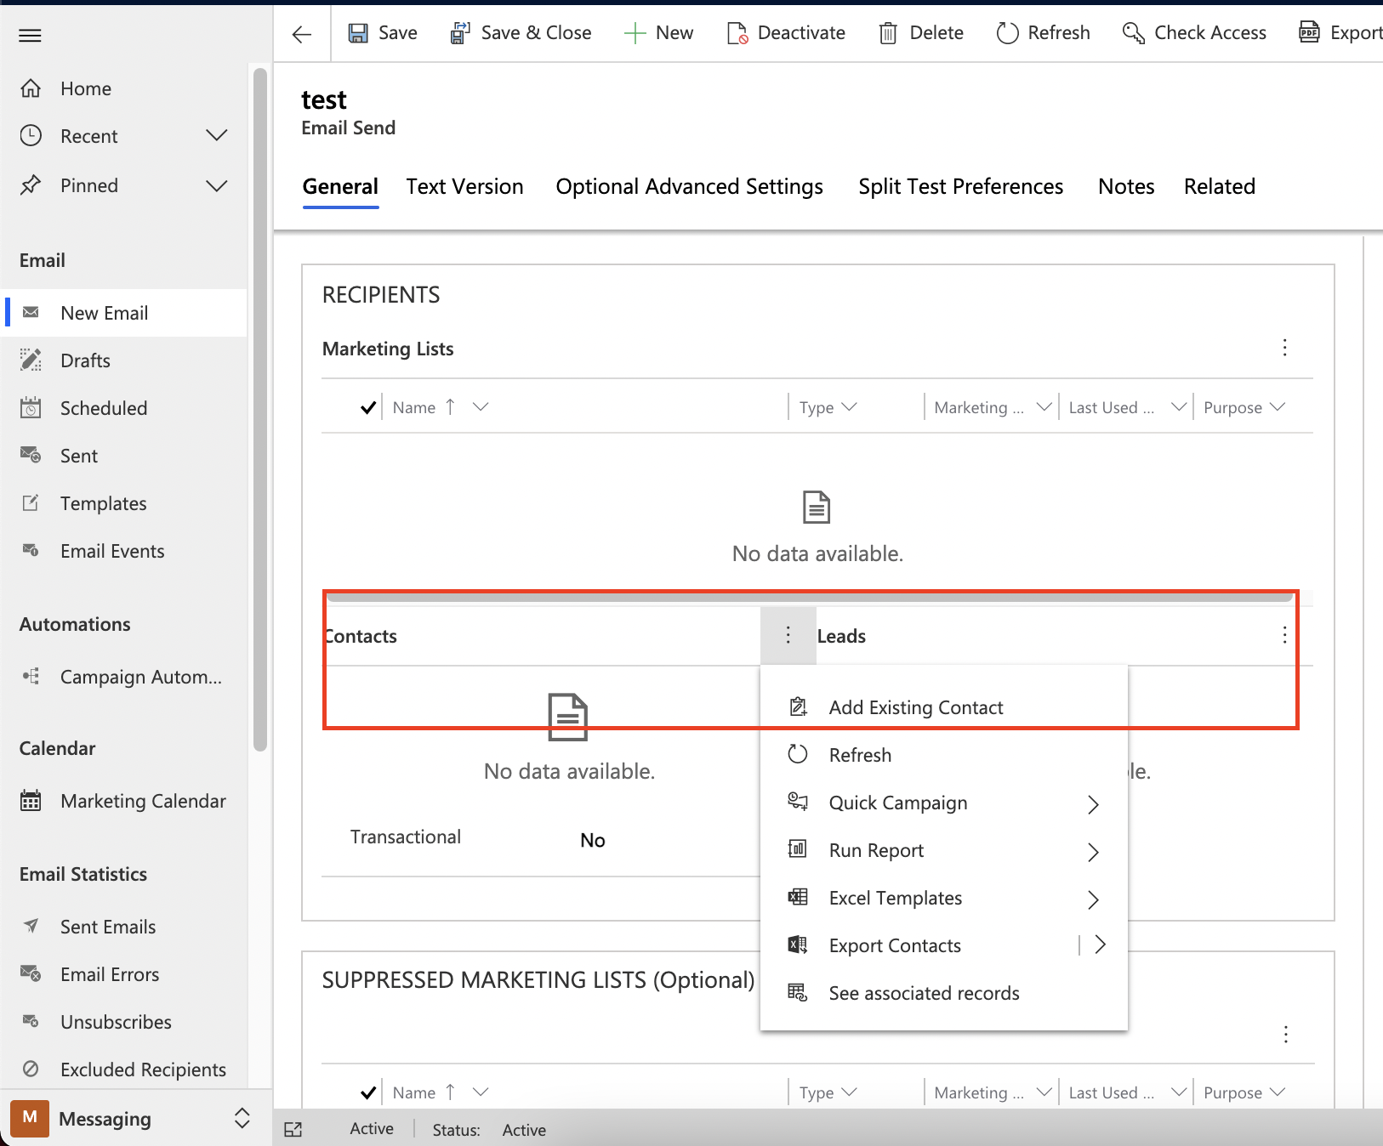Expand the Export Contacts split arrow
Screen dimensions: 1383x1146
(1100, 945)
